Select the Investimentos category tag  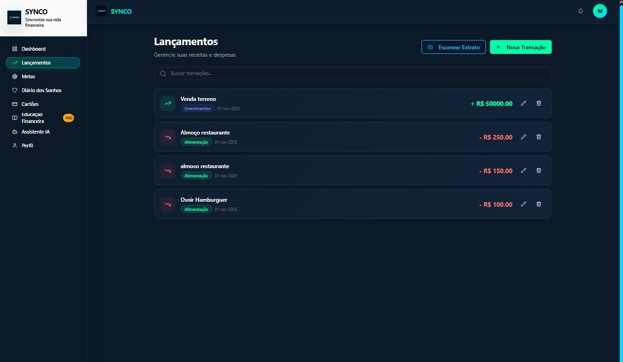(198, 108)
